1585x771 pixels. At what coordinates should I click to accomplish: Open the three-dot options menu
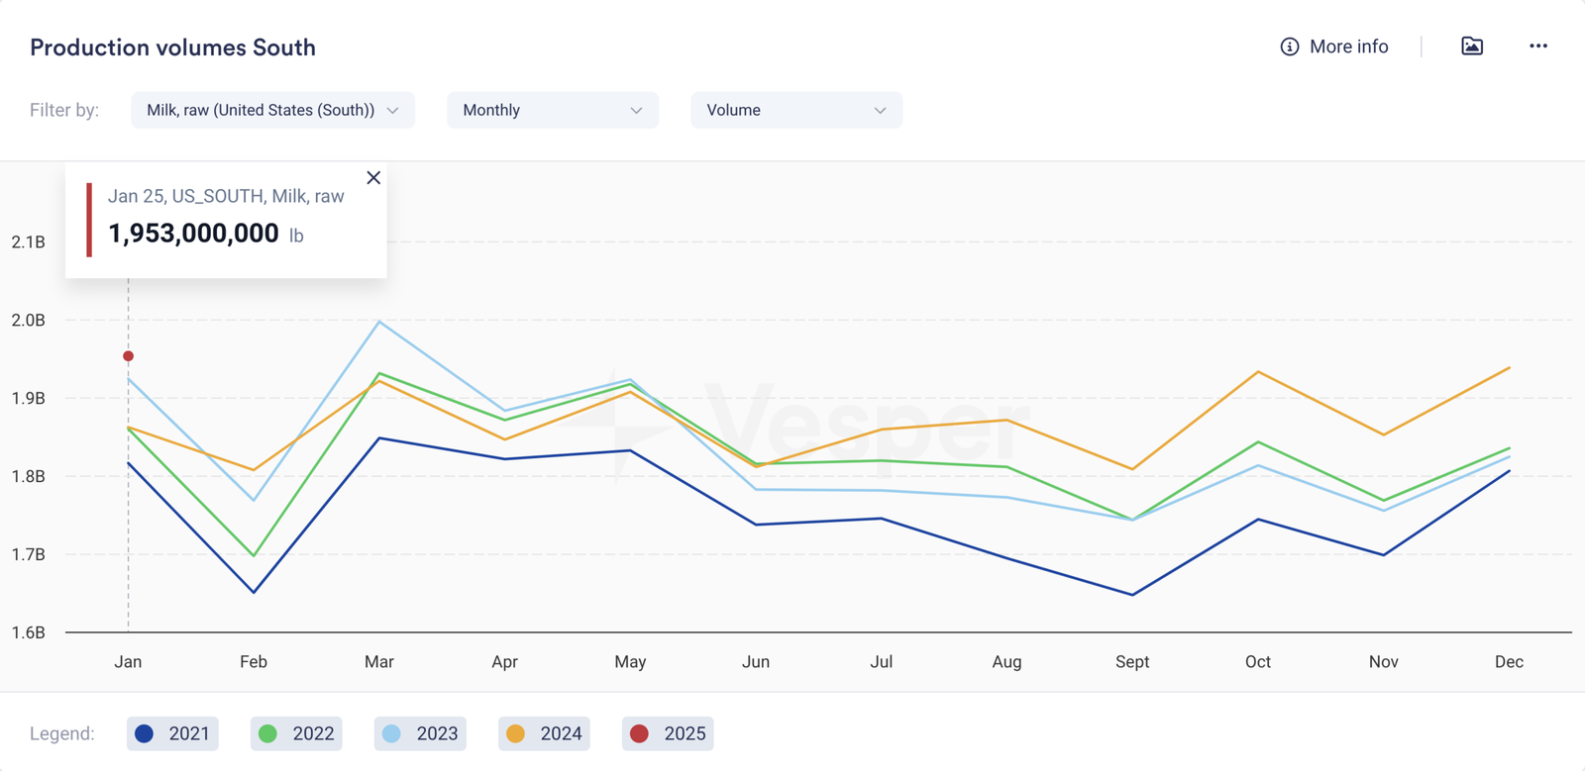pos(1537,47)
